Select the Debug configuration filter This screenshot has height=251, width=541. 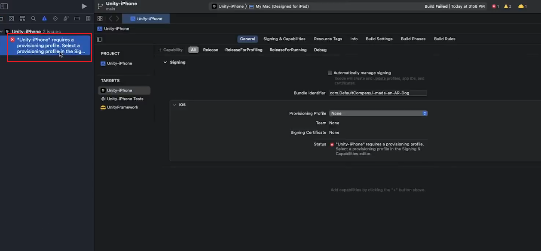[320, 50]
